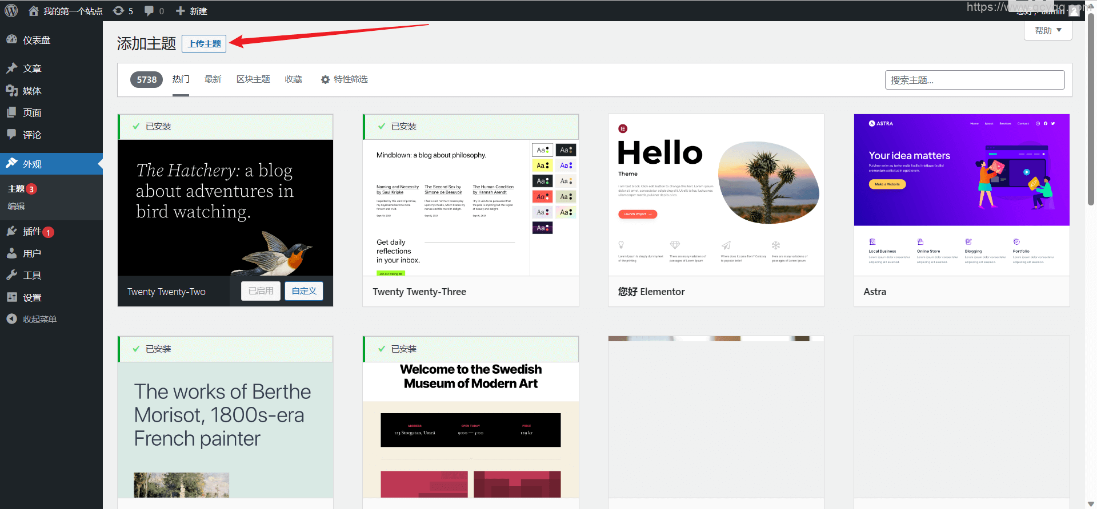Pick the yellow Aa style swatch in Twenty Twenty-Three preview
The height and width of the screenshot is (509, 1097).
(x=542, y=165)
